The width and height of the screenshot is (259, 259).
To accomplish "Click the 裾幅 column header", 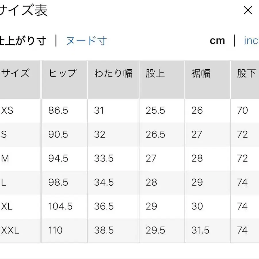I will [200, 73].
